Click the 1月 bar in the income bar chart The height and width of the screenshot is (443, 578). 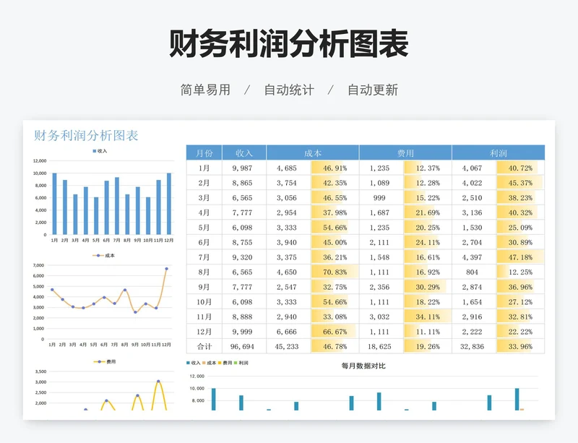pos(55,204)
